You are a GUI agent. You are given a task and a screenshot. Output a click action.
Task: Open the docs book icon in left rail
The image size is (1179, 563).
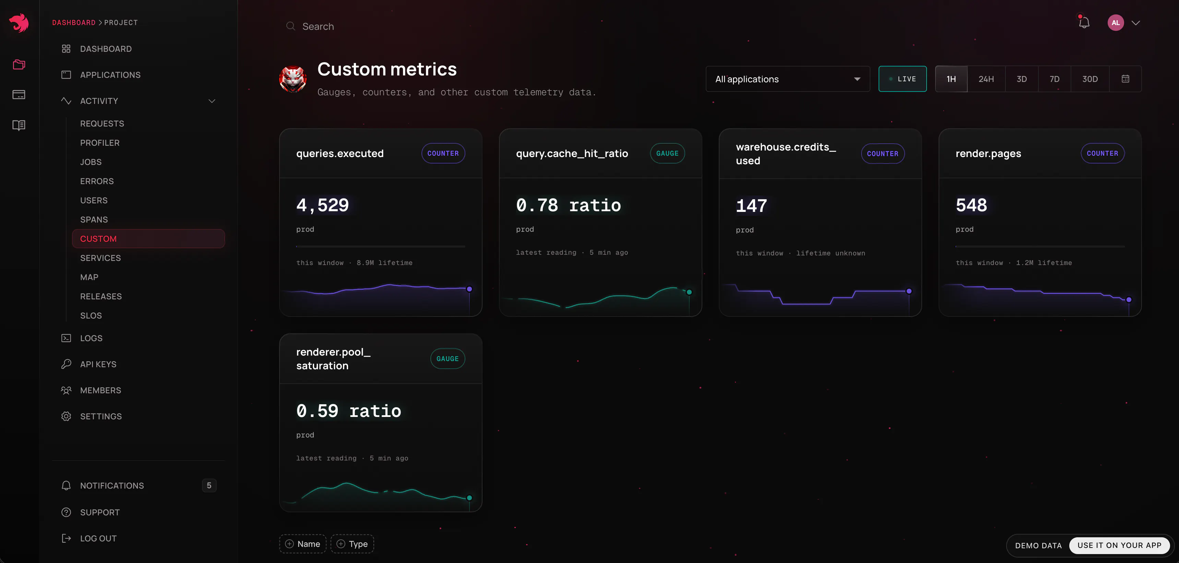tap(19, 125)
